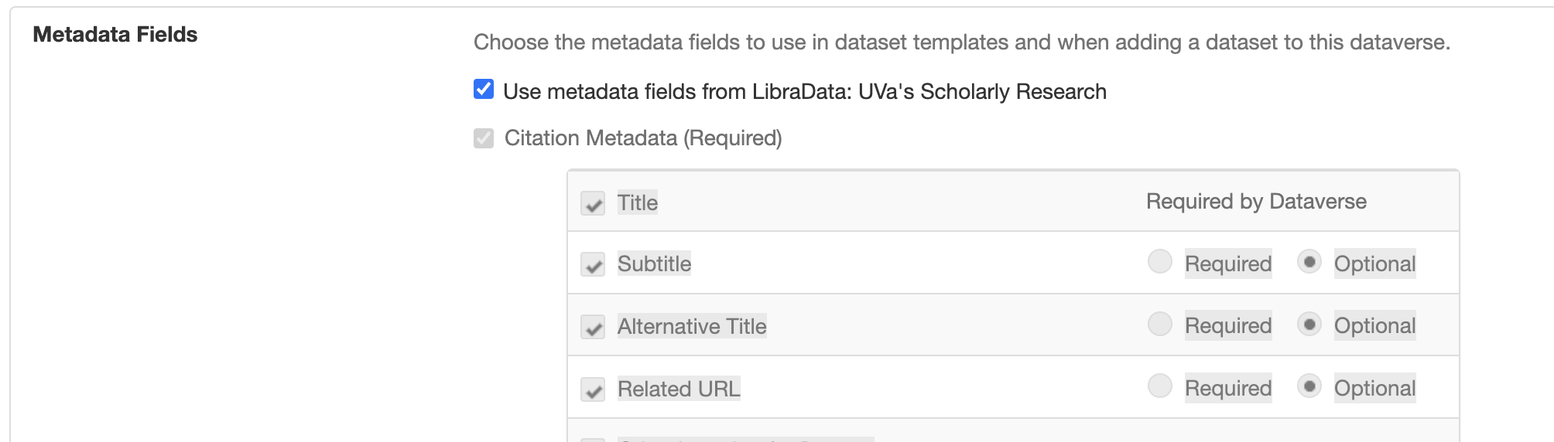Image resolution: width=1554 pixels, height=442 pixels.
Task: Toggle the Alternative Title field checkbox
Action: tap(593, 327)
